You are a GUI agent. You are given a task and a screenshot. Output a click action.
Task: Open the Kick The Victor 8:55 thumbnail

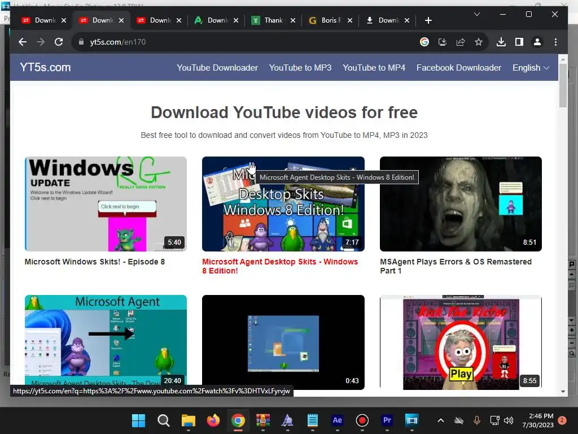click(x=461, y=342)
